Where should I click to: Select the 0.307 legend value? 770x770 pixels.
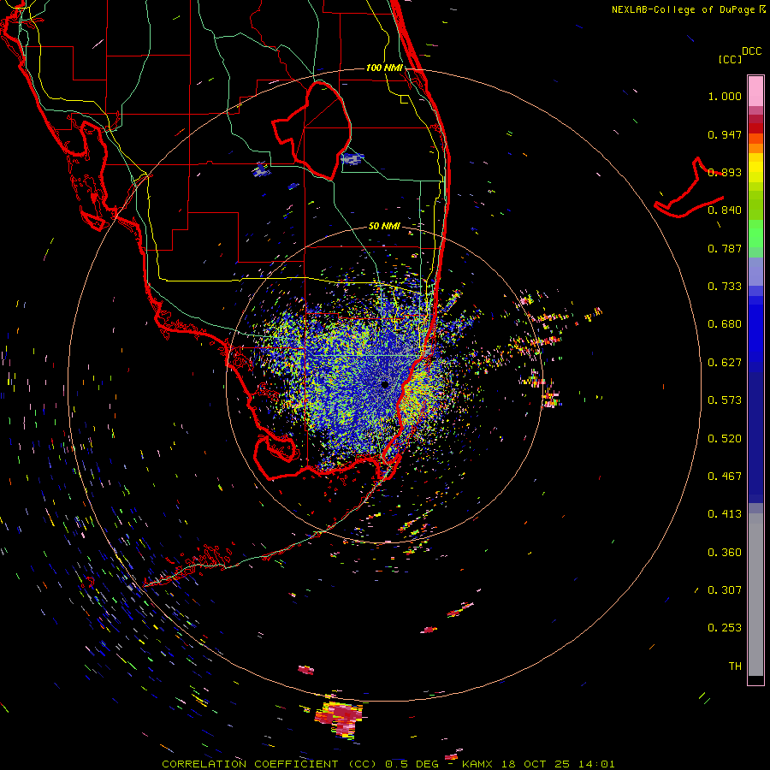pyautogui.click(x=725, y=590)
